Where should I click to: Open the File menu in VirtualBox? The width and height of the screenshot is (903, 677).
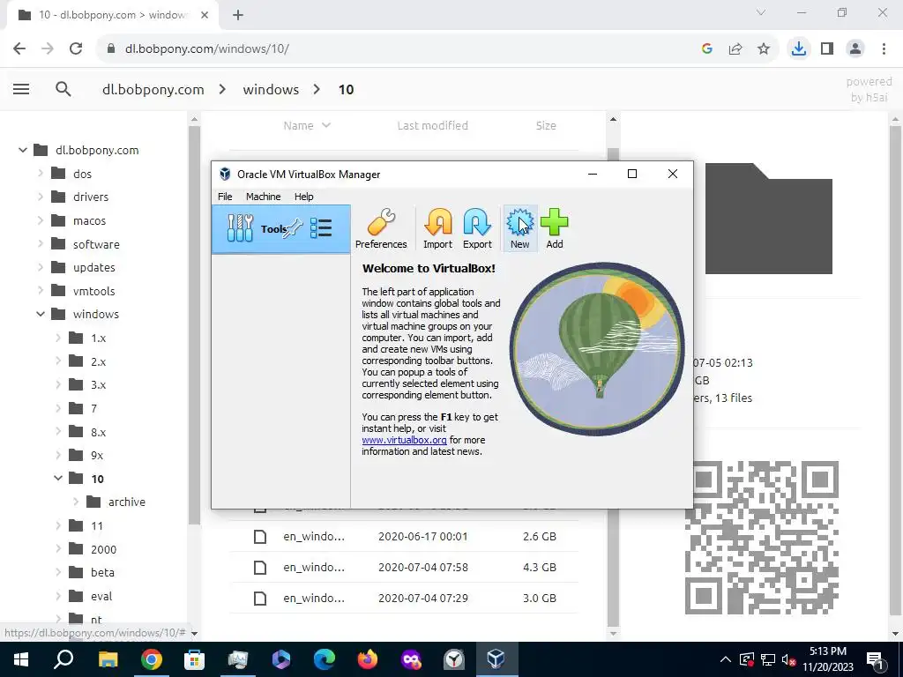[225, 197]
